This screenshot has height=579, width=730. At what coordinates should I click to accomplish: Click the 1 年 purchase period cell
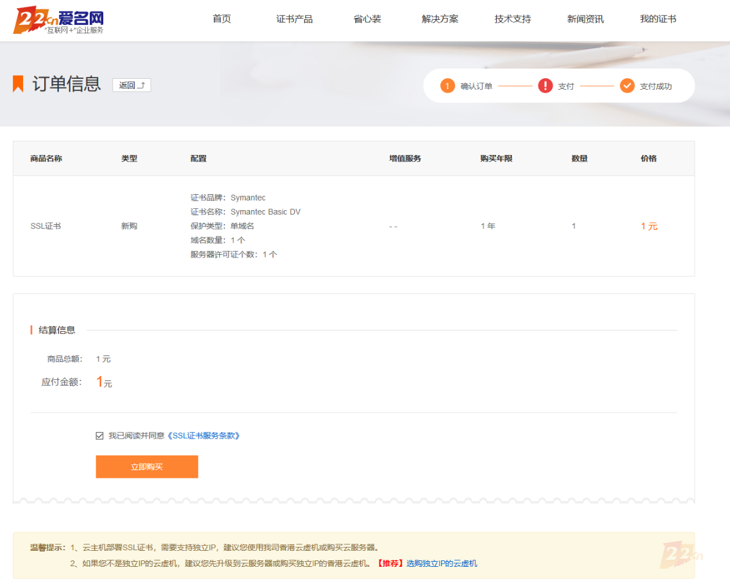click(488, 225)
